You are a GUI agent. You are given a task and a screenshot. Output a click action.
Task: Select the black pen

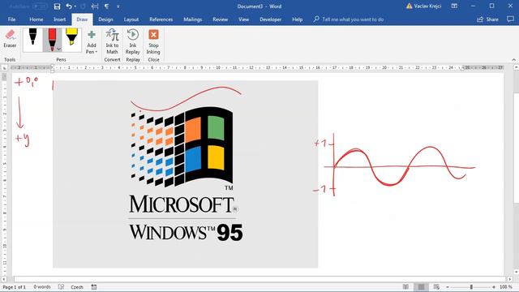(32, 40)
